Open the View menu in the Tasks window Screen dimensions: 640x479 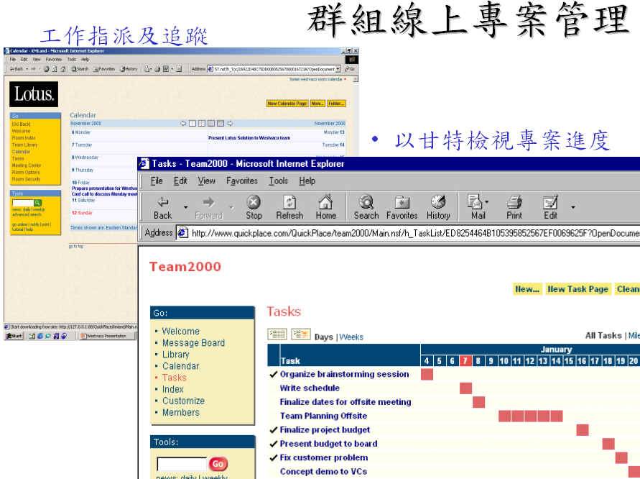coord(207,181)
